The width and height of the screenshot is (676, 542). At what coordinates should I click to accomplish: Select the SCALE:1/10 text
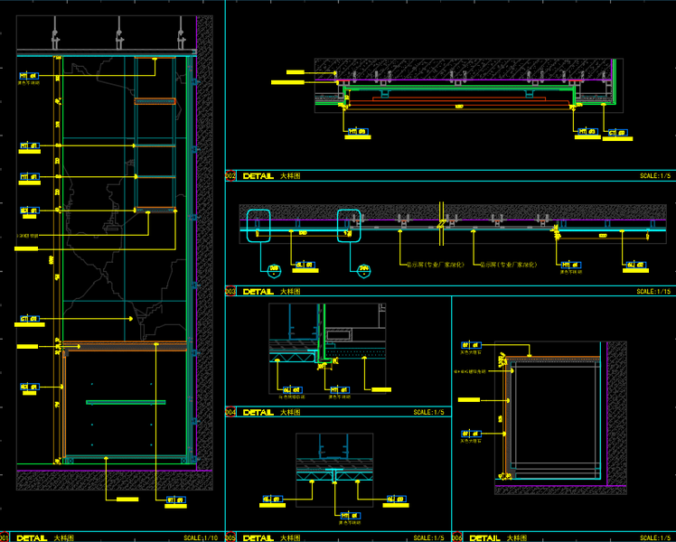(x=201, y=538)
